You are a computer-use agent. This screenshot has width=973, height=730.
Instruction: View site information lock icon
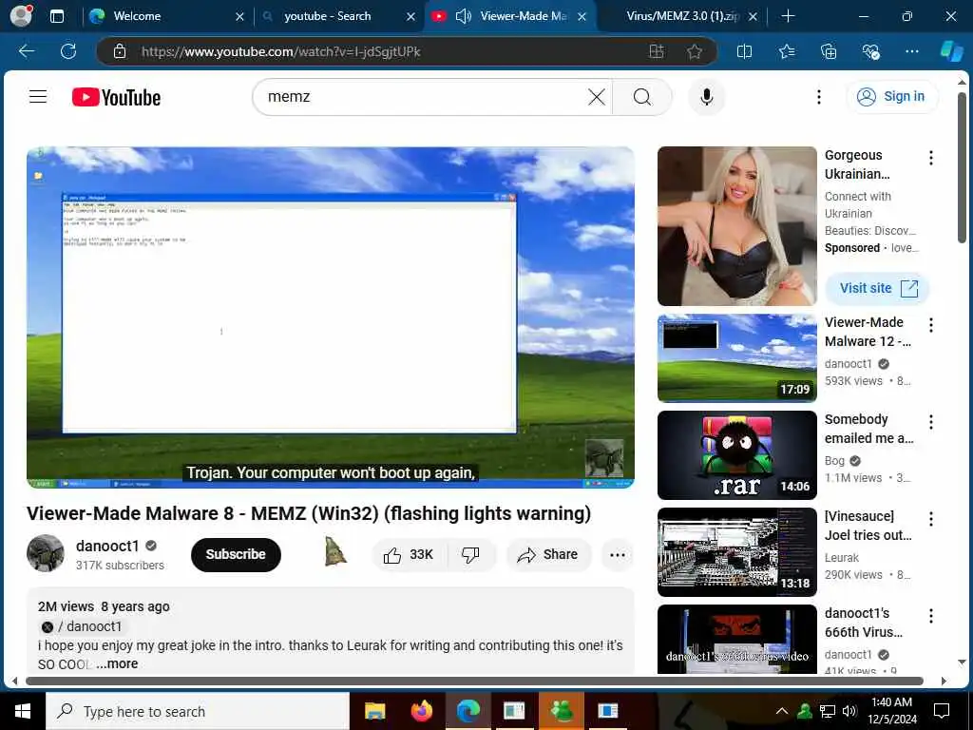click(120, 51)
